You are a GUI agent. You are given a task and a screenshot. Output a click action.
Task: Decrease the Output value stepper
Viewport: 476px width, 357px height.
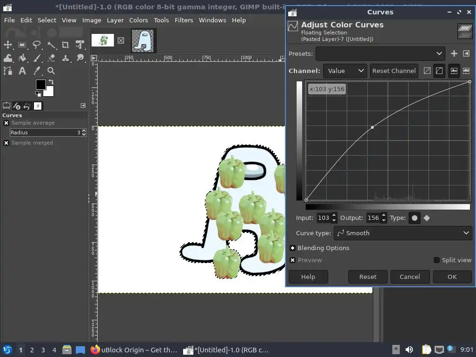tap(383, 221)
